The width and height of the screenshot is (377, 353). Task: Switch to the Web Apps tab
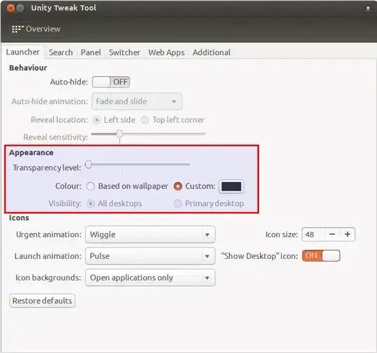point(166,52)
